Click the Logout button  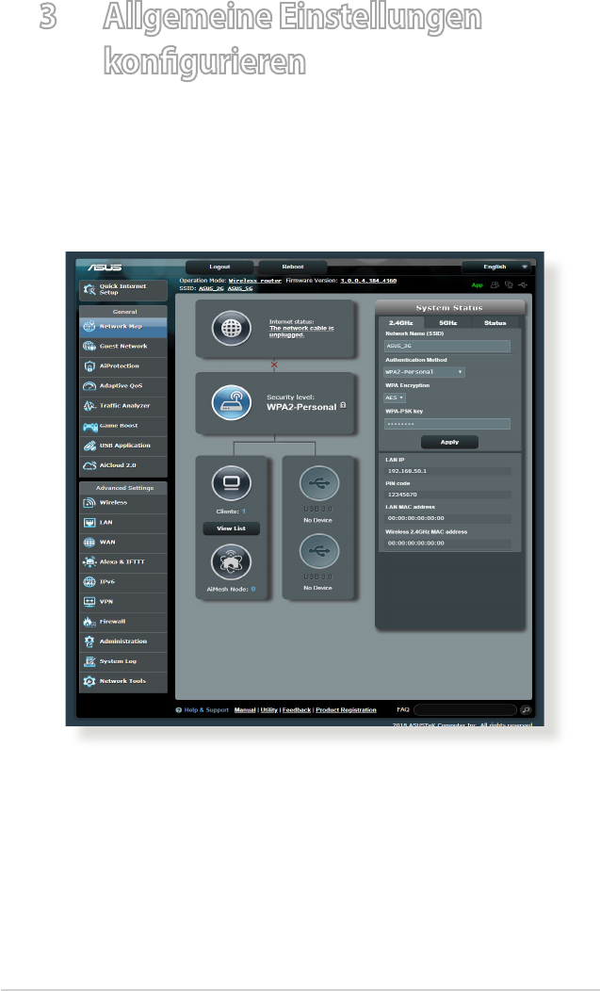219,267
